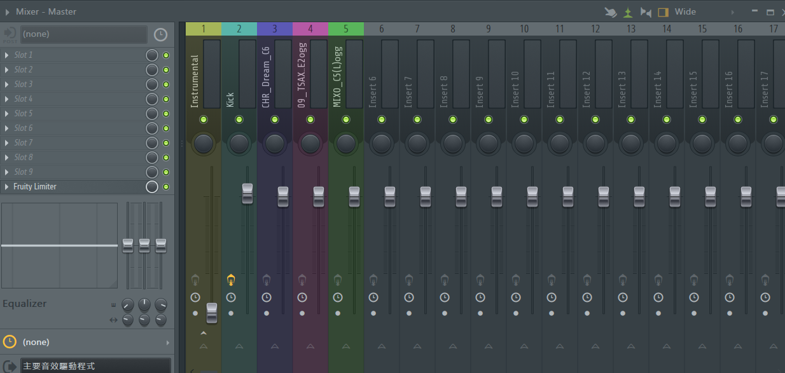The image size is (785, 373).
Task: Expand the Slot 3 effect menu arrow
Action: pyautogui.click(x=7, y=85)
